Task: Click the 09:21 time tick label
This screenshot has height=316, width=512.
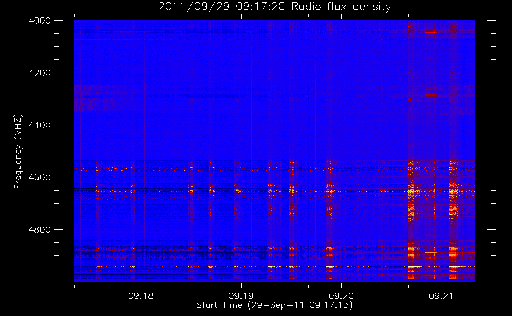Action: pos(441,296)
